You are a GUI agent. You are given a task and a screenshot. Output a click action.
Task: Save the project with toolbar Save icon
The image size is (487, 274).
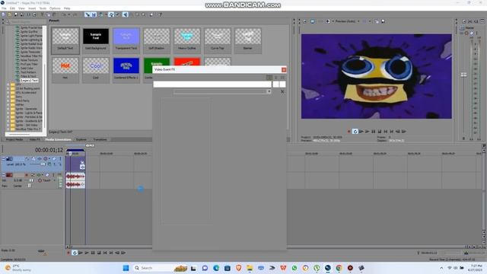click(x=16, y=14)
